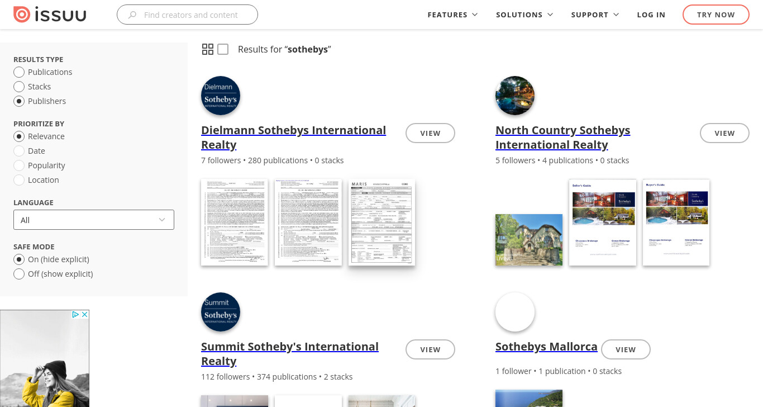Focus the Find creators and content field
Image resolution: width=763 pixels, height=407 pixels.
point(187,15)
